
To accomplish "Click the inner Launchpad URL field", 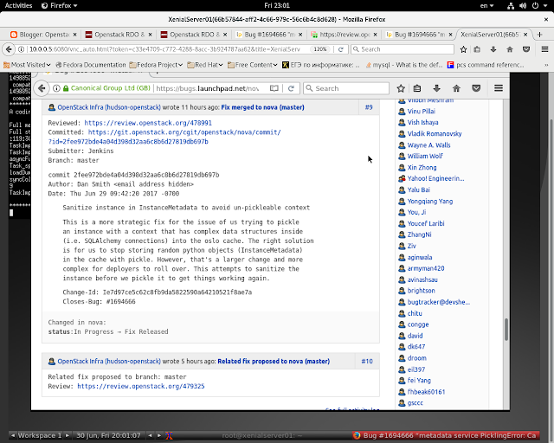I will point(209,88).
